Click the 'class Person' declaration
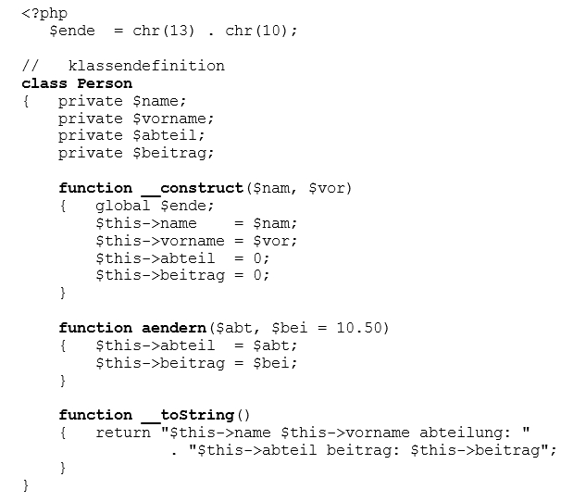Viewport: 586px width, 502px height. pyautogui.click(x=77, y=83)
